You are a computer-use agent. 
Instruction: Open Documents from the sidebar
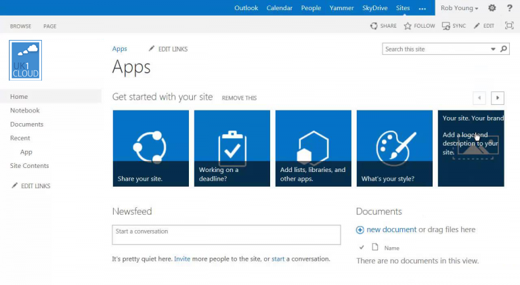[x=26, y=125]
